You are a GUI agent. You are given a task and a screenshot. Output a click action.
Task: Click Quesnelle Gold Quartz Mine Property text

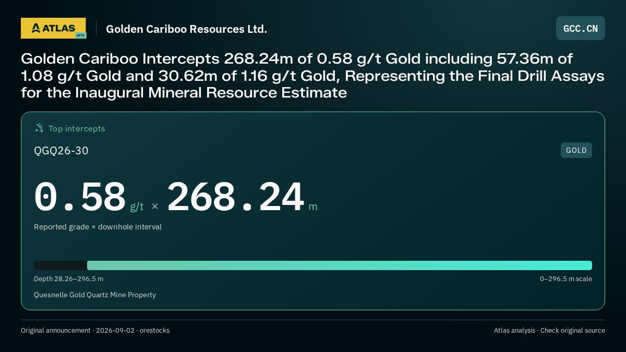click(x=95, y=295)
